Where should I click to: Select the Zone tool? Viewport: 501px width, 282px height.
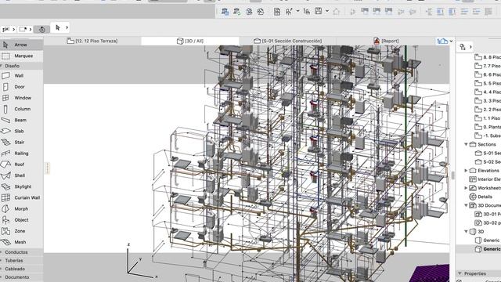[21, 231]
